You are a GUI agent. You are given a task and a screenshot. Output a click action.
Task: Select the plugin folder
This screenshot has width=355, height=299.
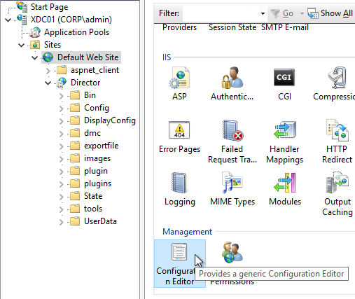[96, 171]
